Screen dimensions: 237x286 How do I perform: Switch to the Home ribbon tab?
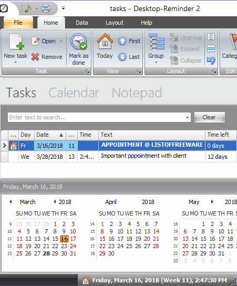[51, 23]
